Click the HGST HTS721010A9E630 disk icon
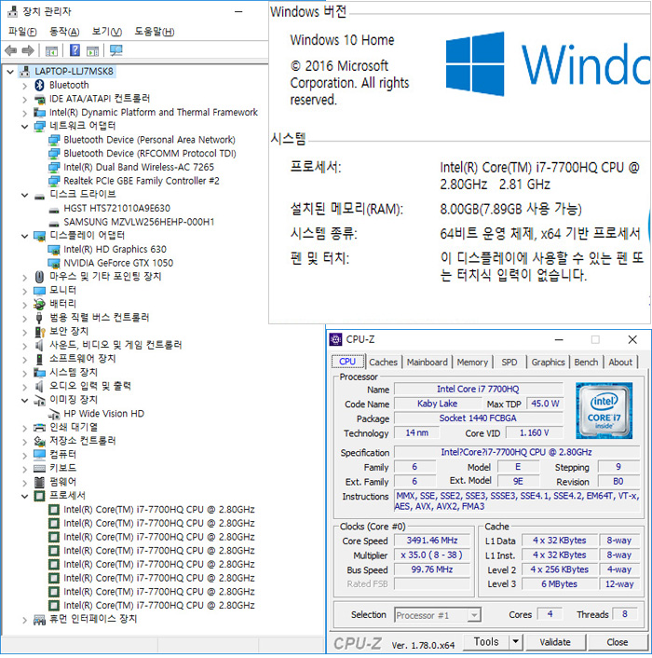This screenshot has width=652, height=658. [54, 210]
